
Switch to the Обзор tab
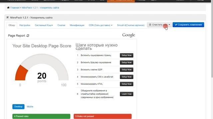[12, 25]
